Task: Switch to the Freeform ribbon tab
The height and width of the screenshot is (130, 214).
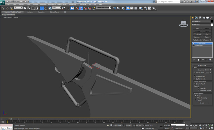Action: pyautogui.click(x=30, y=12)
